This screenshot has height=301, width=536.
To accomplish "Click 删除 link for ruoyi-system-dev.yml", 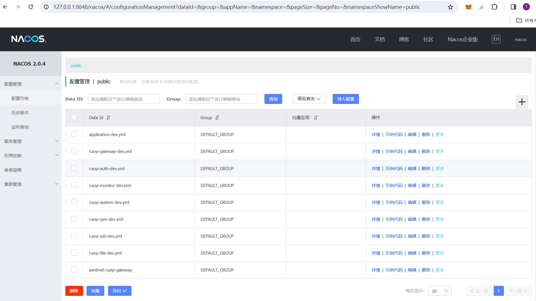I will coord(426,202).
